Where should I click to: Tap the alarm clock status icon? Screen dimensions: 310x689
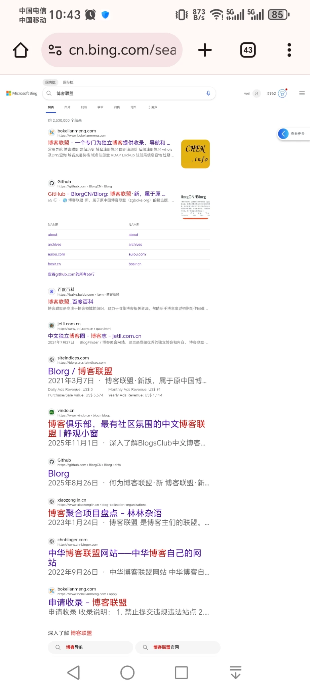(x=90, y=15)
